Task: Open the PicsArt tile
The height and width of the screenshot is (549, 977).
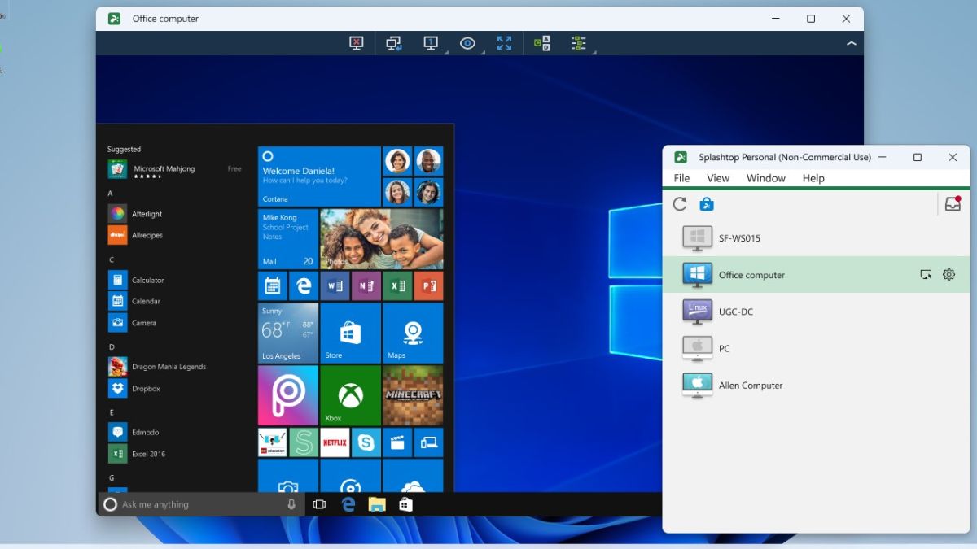Action: tap(288, 395)
